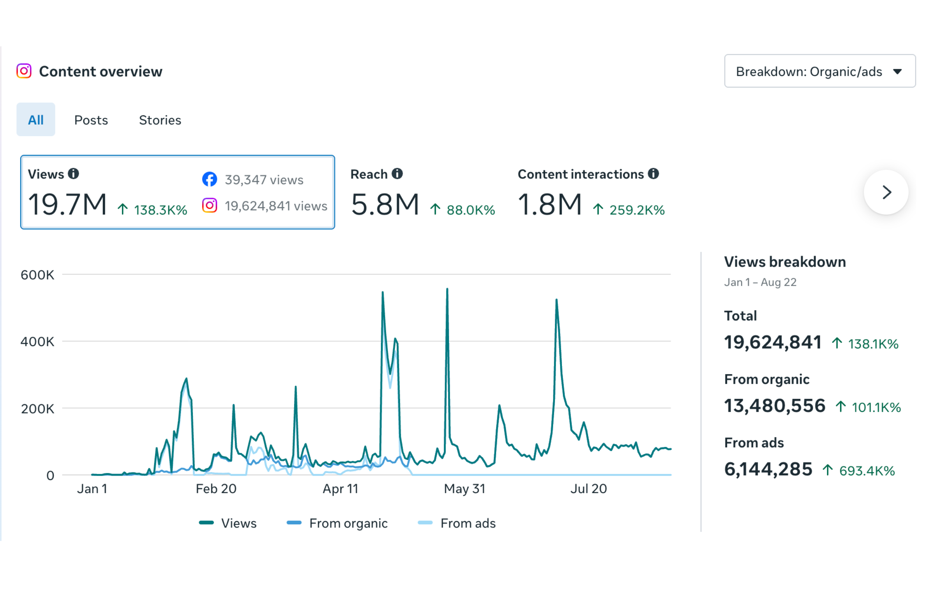
Task: Click the From organic 13,480,556 value
Action: click(x=775, y=406)
